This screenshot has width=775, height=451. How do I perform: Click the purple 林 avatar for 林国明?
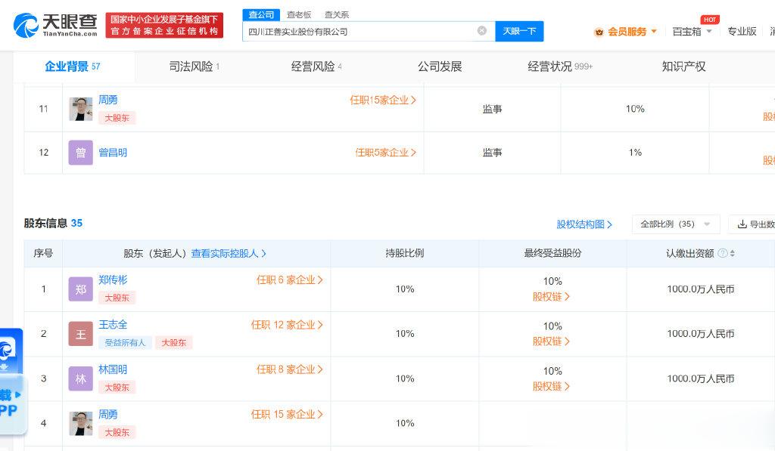pyautogui.click(x=80, y=378)
